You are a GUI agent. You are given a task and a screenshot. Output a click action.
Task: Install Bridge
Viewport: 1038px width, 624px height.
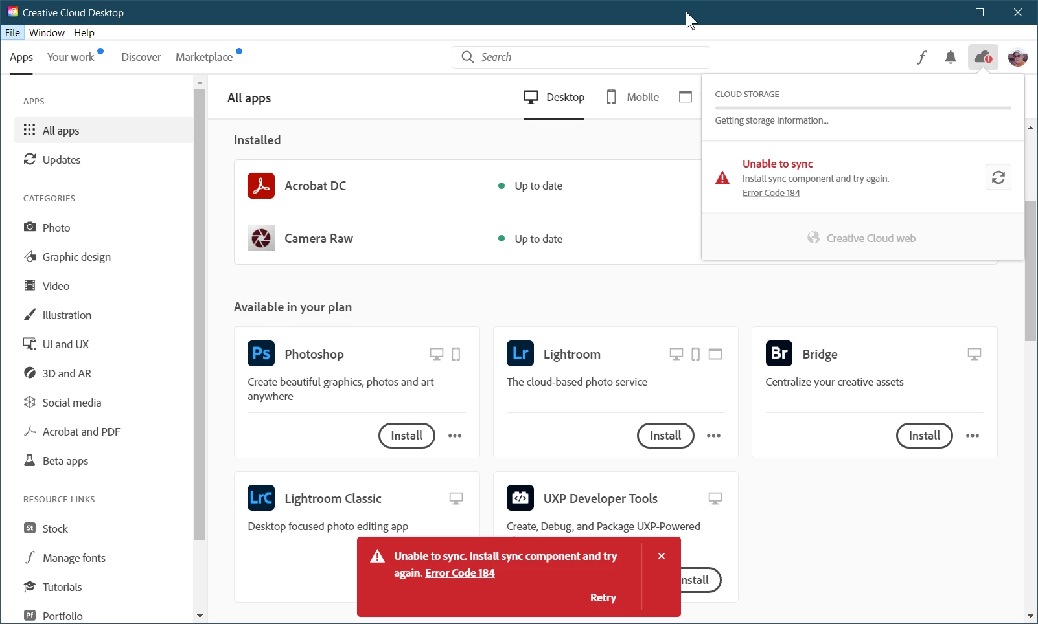coord(924,436)
